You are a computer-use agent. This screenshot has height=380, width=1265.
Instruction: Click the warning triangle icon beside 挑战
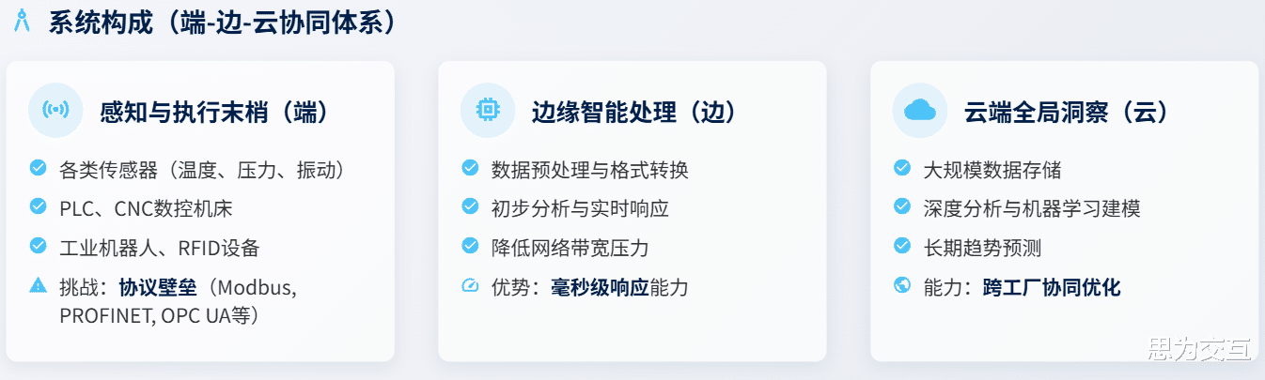[39, 285]
